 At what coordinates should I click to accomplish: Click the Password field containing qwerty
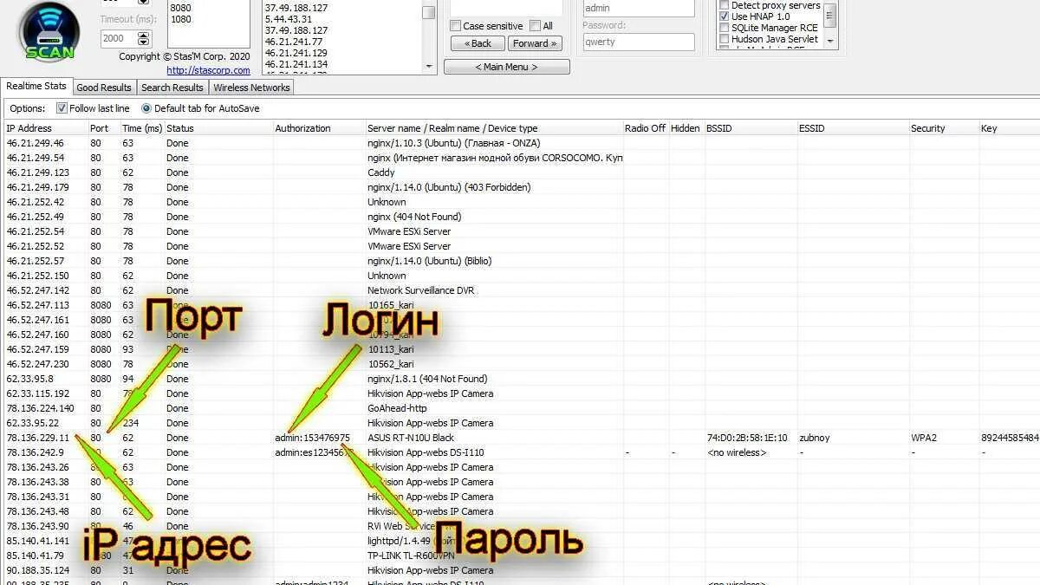pyautogui.click(x=639, y=42)
